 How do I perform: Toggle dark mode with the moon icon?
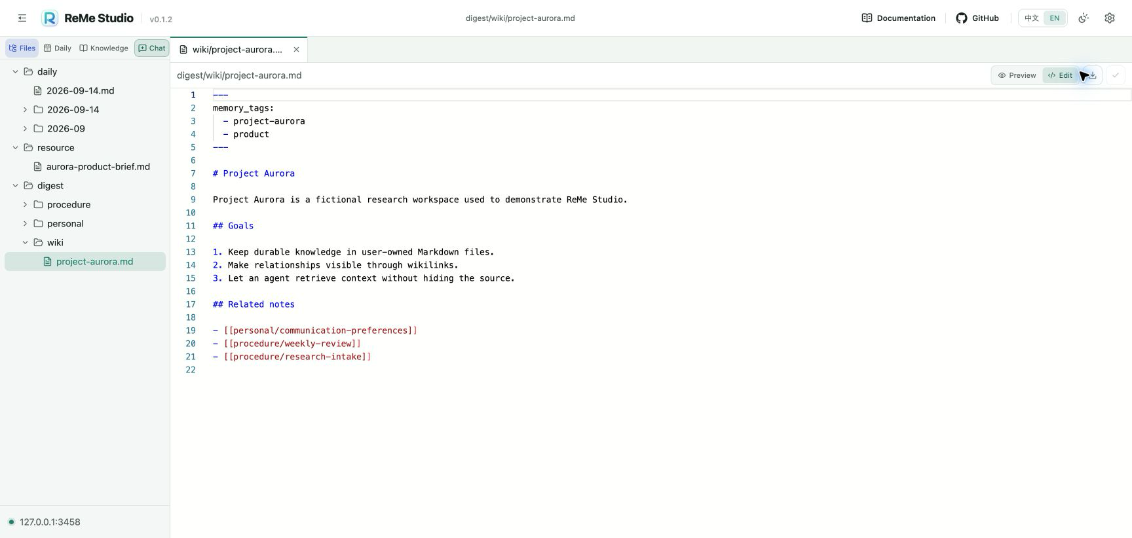pyautogui.click(x=1084, y=18)
